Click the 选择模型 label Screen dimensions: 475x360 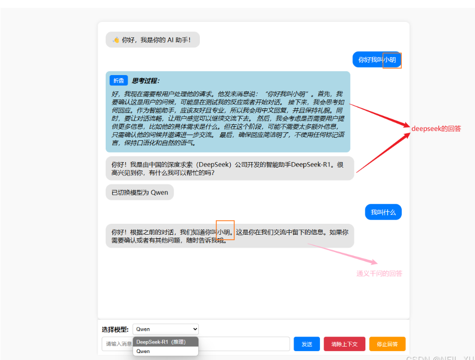click(x=115, y=330)
